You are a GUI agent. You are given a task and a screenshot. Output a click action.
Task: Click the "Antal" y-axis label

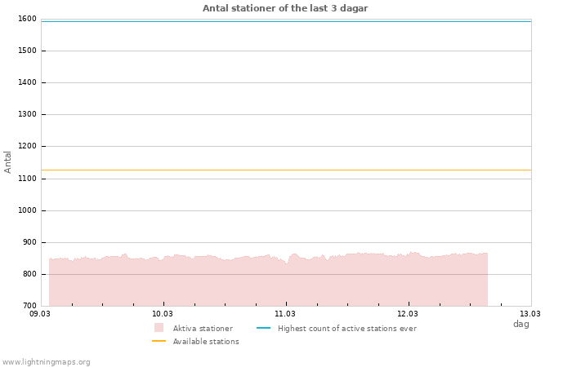coord(8,161)
